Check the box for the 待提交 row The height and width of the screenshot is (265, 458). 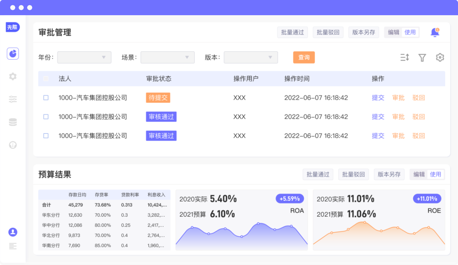pos(46,98)
